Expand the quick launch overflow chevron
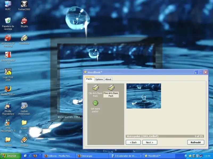213x159 pixels. click(40, 155)
